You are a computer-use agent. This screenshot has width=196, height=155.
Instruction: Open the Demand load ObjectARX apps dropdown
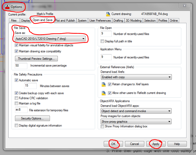[136, 111]
